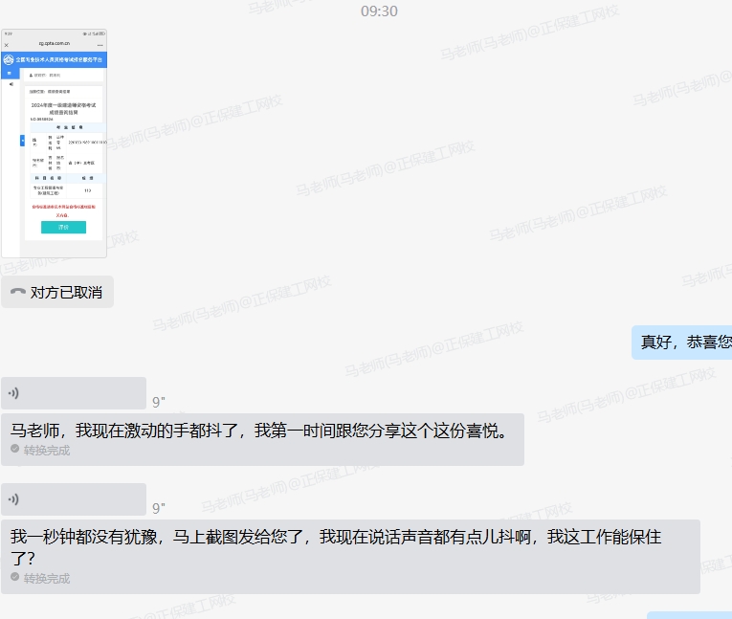
Task: Select the "对方已取消" call notice text
Action: [66, 292]
